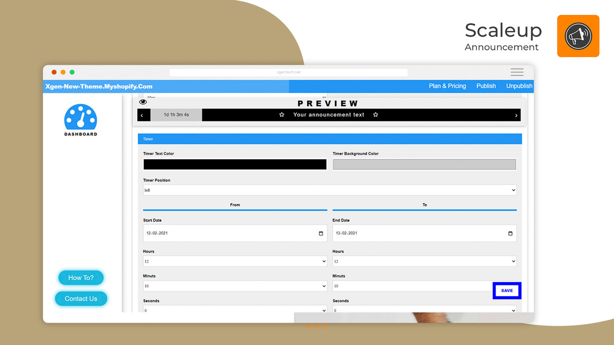614x345 pixels.
Task: Click Publish in the top bar
Action: point(485,86)
